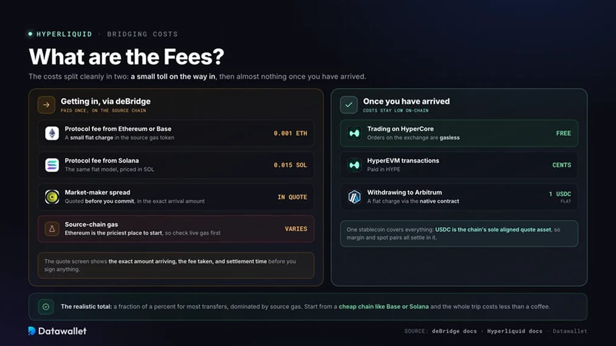
Task: Click the Arbitrum logo icon
Action: 354,197
